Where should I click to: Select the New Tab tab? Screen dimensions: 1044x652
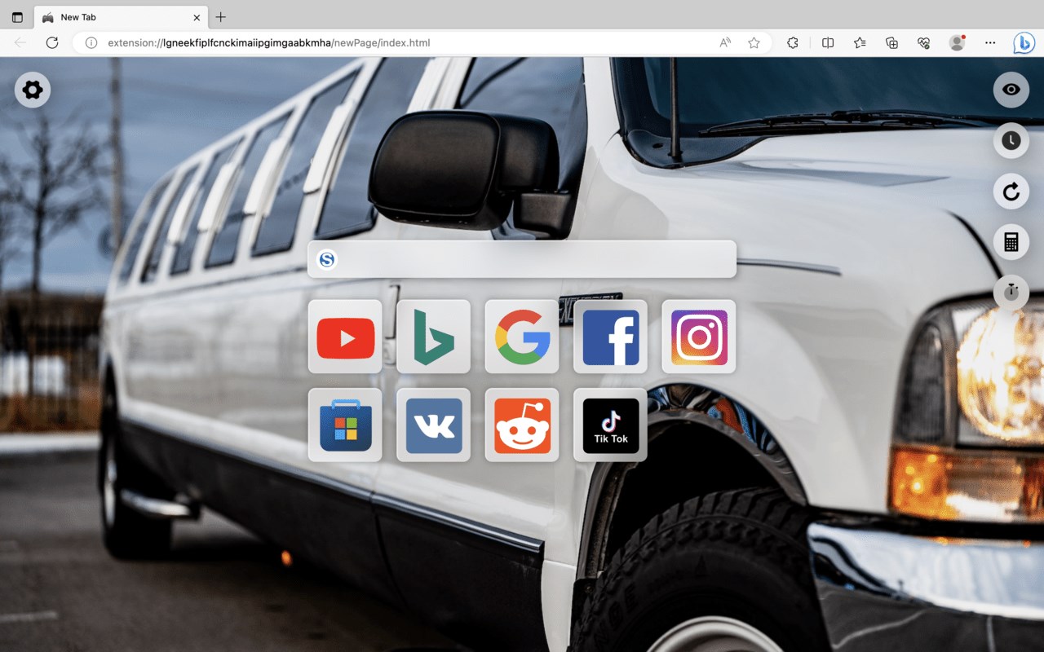[121, 17]
